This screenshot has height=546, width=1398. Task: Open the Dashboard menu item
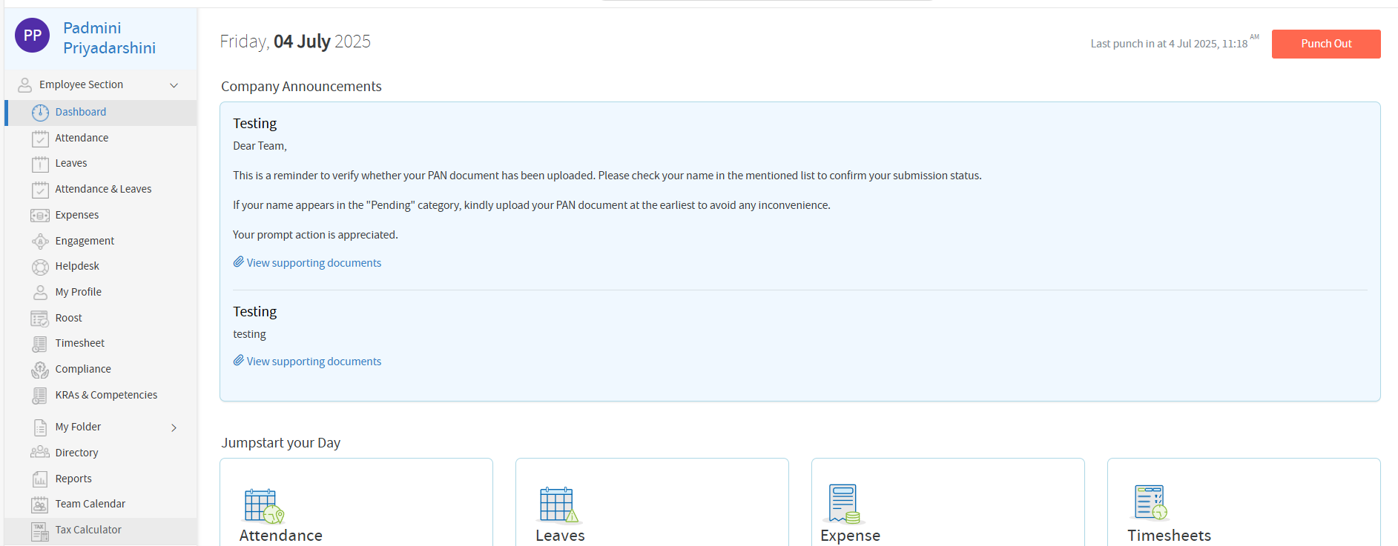tap(80, 112)
